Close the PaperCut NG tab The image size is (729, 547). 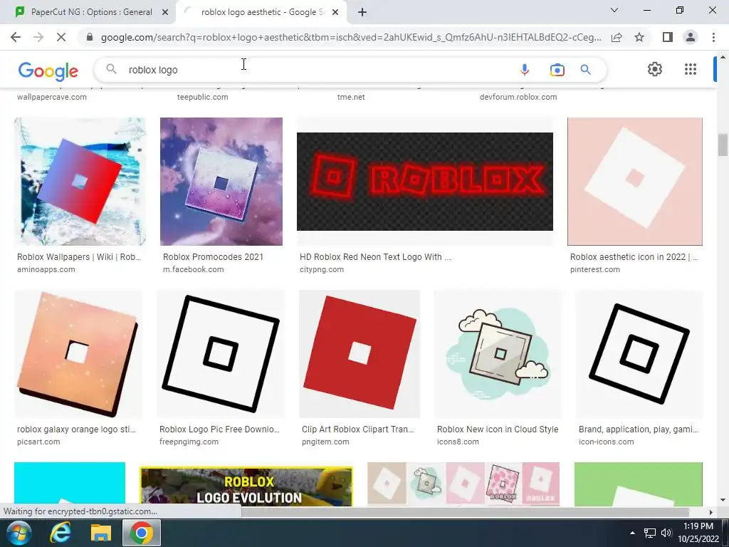point(165,12)
